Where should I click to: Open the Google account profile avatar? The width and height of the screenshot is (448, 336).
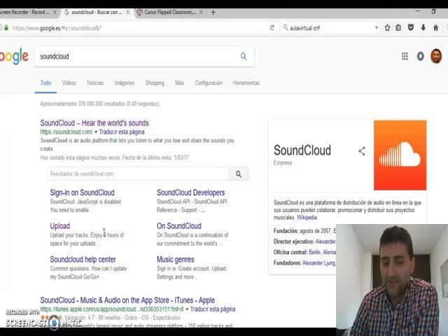[436, 56]
